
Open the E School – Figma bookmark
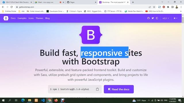(x=74, y=11)
